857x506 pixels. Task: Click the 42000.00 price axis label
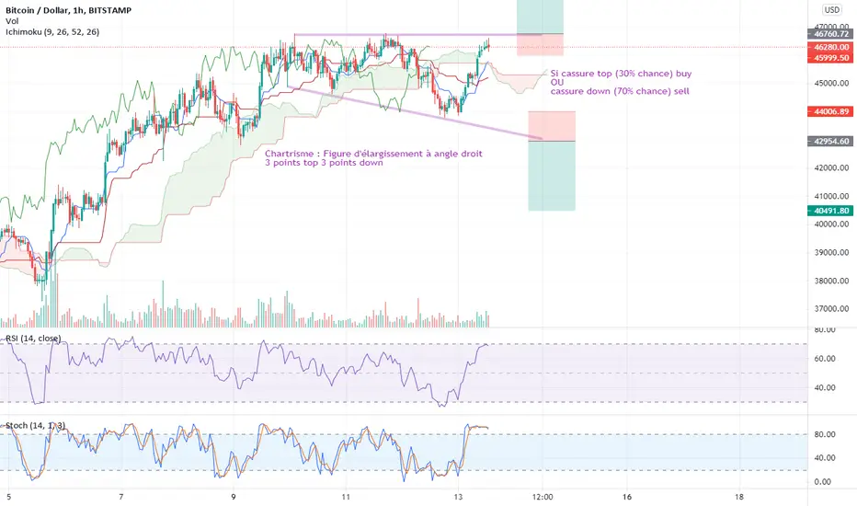(x=831, y=167)
